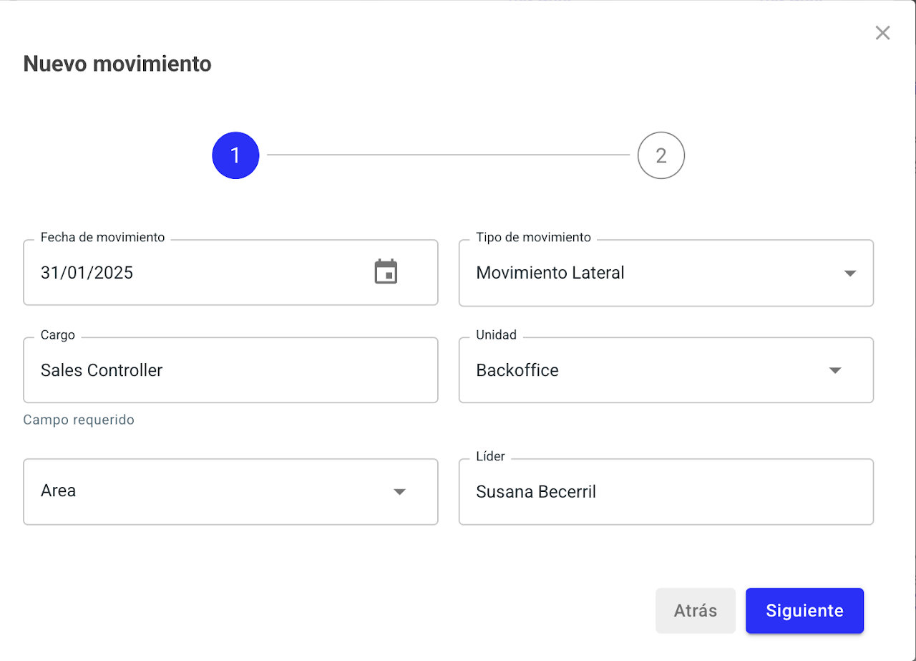This screenshot has width=916, height=661.
Task: Open the calendar date picker icon
Action: (x=386, y=272)
